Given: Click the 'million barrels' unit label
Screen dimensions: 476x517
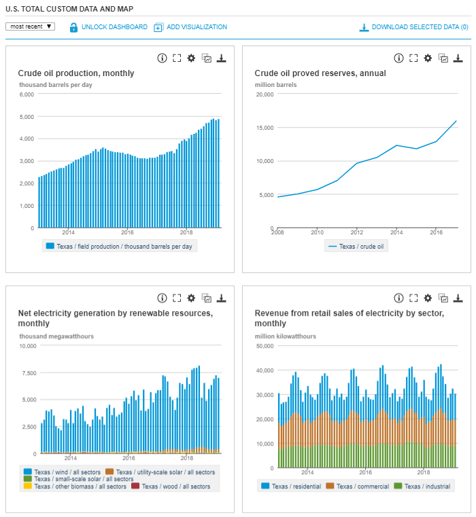Looking at the screenshot, I should click(275, 85).
